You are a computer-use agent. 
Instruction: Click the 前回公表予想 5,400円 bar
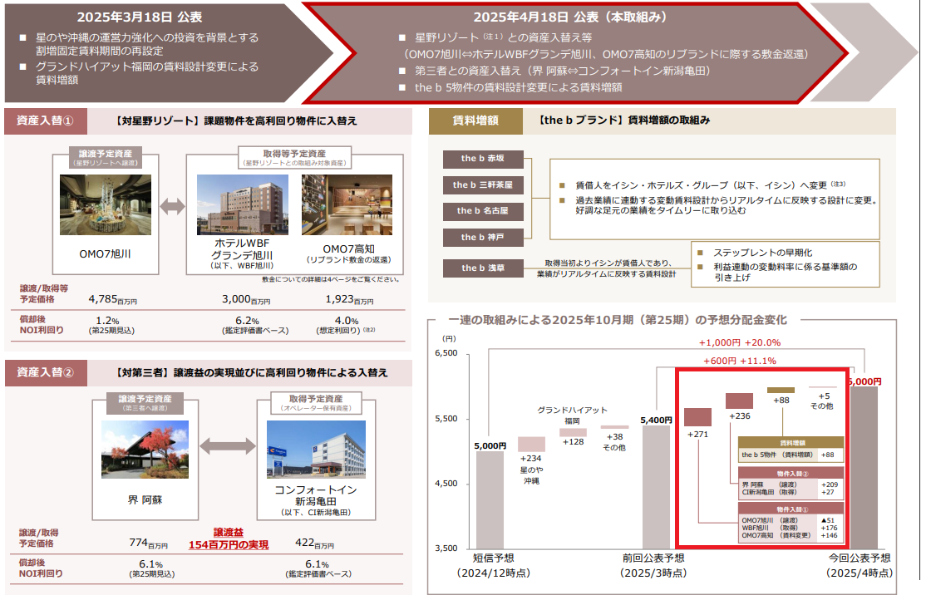(656, 487)
